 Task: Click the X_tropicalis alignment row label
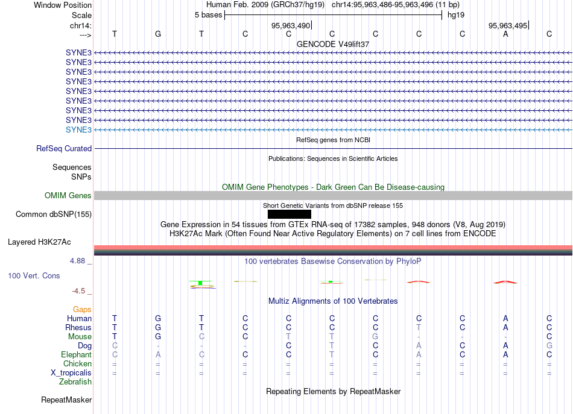click(x=71, y=373)
